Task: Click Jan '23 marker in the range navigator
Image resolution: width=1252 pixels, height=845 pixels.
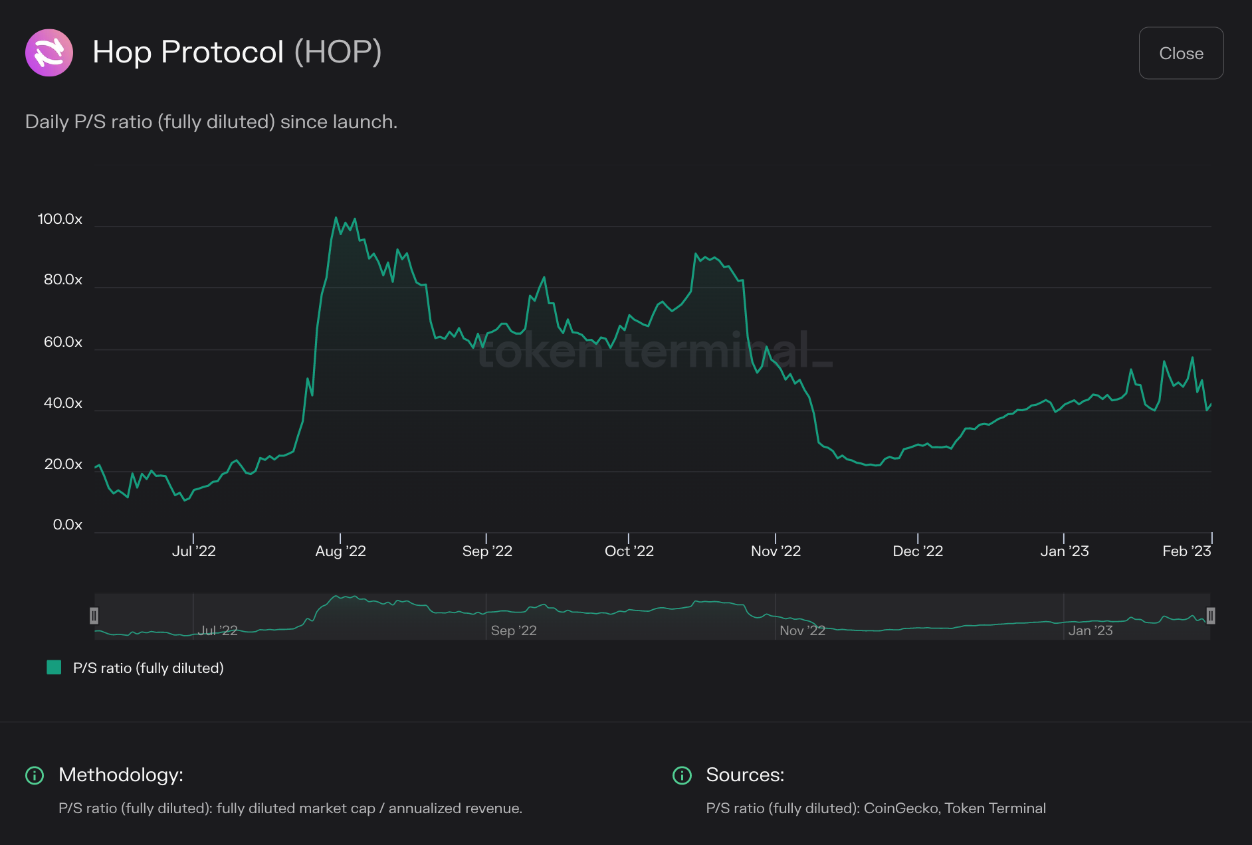Action: [x=1091, y=630]
